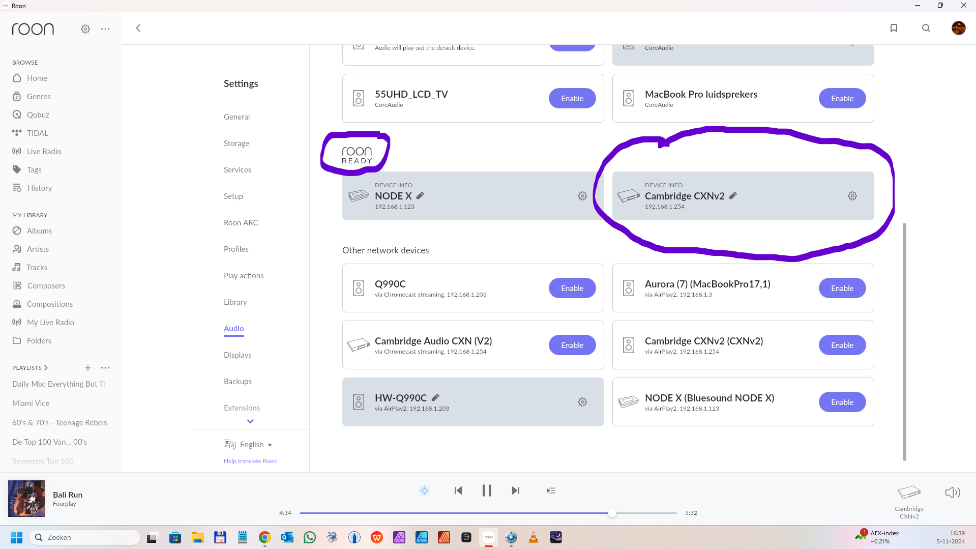The width and height of the screenshot is (976, 549).
Task: Open Backups settings tab
Action: tap(238, 381)
